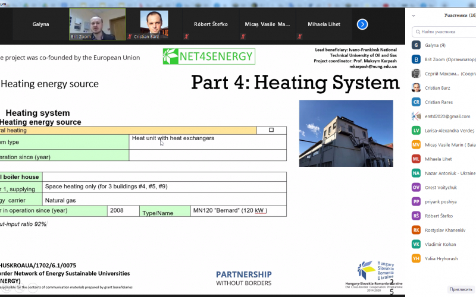Select the Róbert Štefko name in video strip
This screenshot has height=297, width=476.
(211, 24)
